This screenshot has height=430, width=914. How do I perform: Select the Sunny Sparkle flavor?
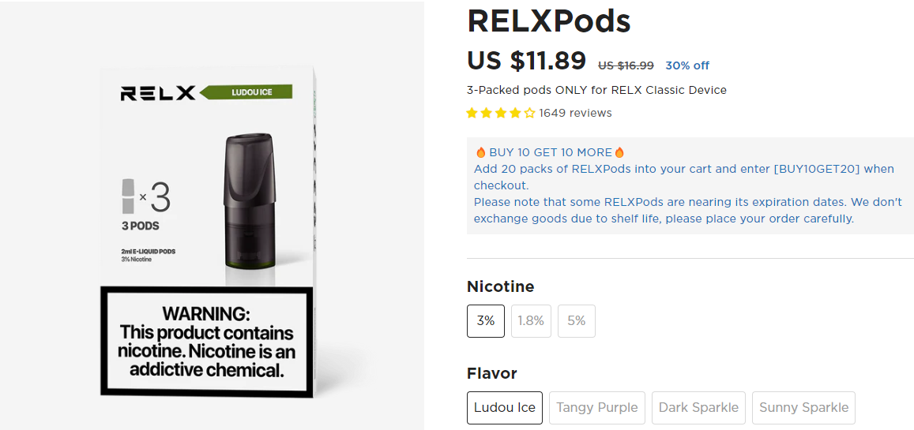click(x=803, y=408)
